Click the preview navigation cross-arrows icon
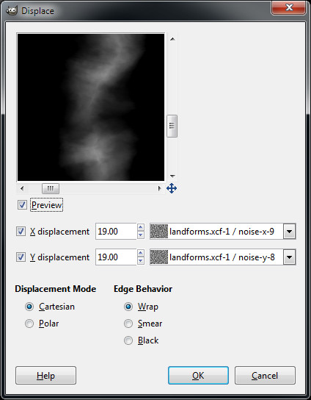This screenshot has height=400, width=311. point(172,188)
